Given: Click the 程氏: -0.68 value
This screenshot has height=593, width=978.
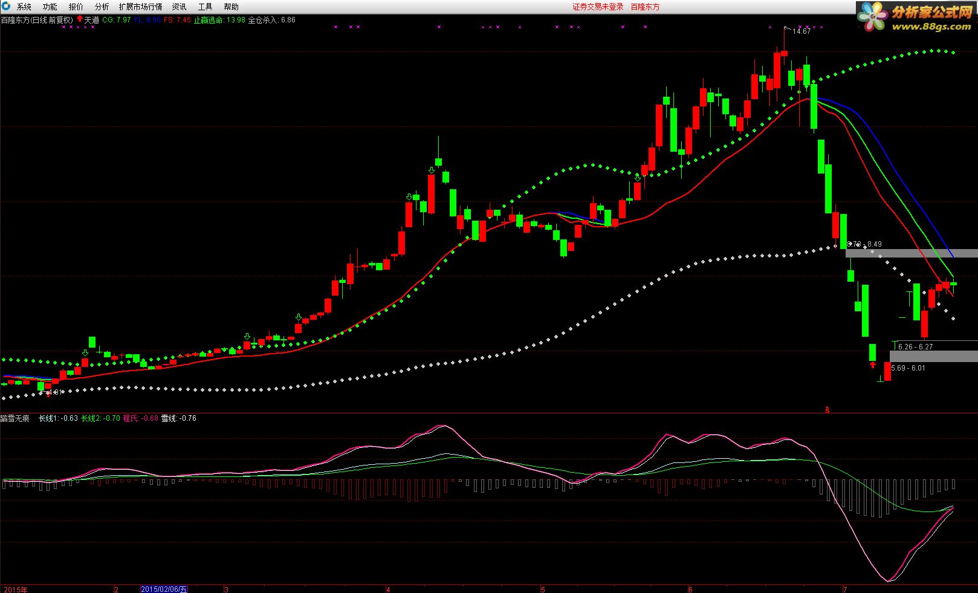Looking at the screenshot, I should point(141,418).
